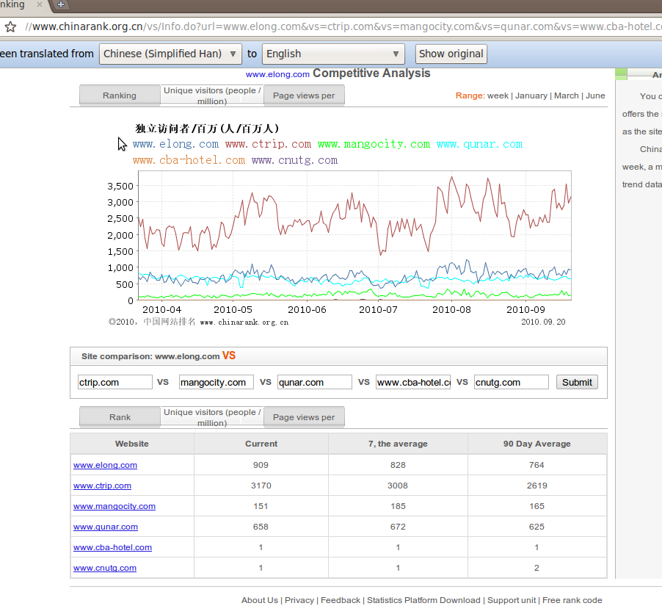Screen dimensions: 662x606
Task: Open the Support unit footer link
Action: tap(512, 600)
